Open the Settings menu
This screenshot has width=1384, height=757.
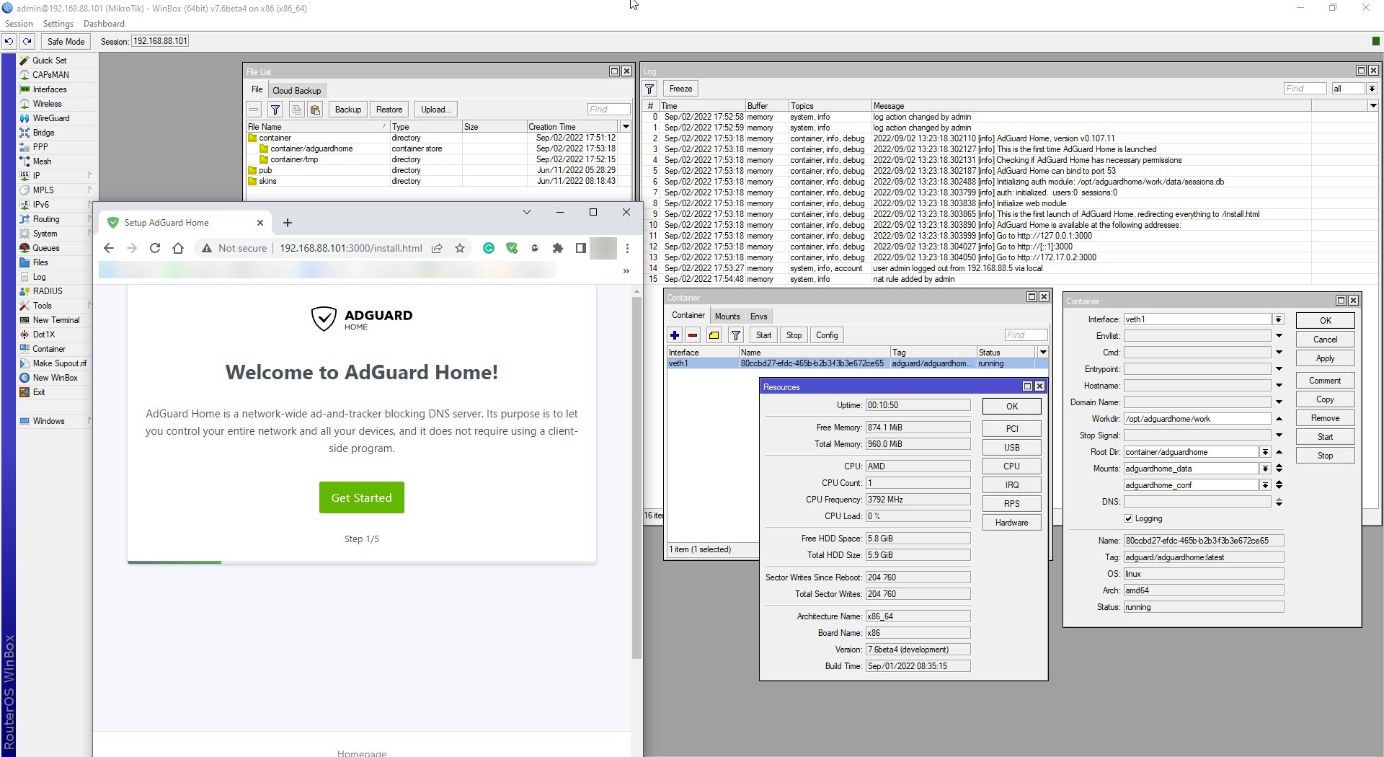coord(58,24)
